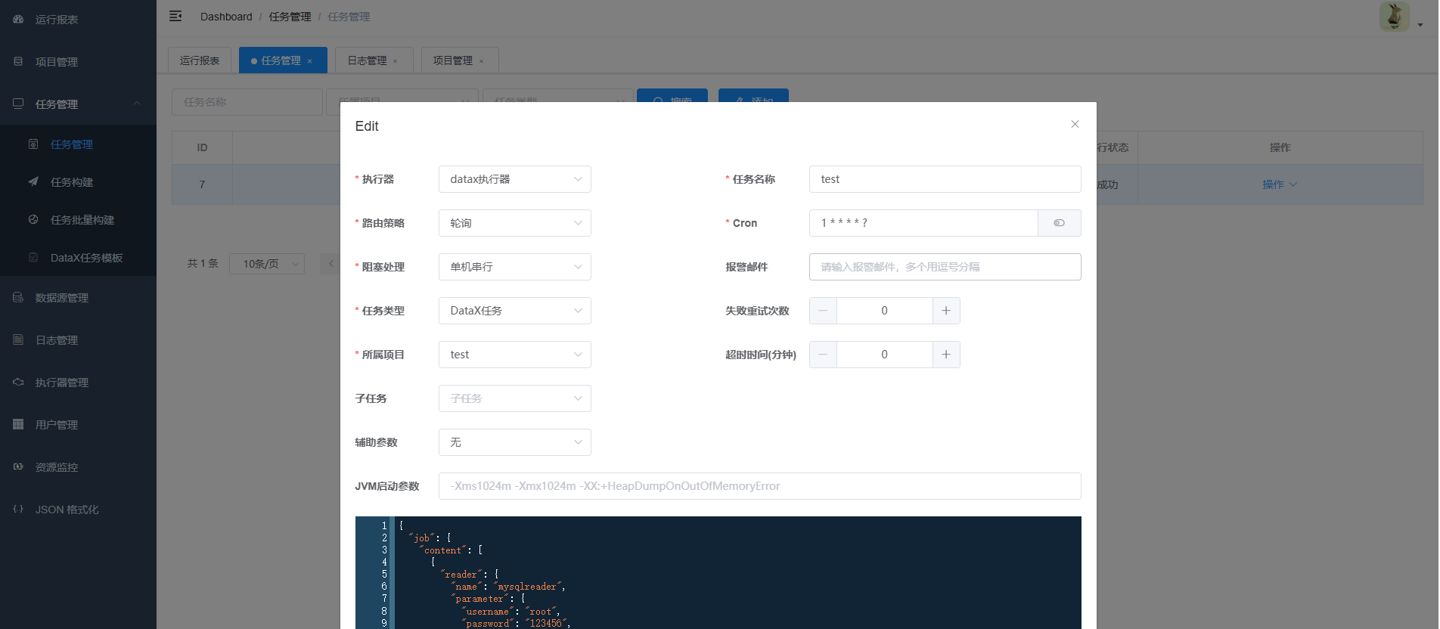Image resolution: width=1440 pixels, height=629 pixels.
Task: Switch to the 运行报表 tab
Action: click(x=200, y=60)
